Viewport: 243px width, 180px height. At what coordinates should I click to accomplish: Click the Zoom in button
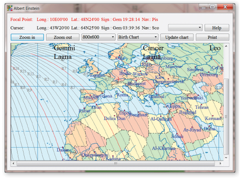pos(27,37)
